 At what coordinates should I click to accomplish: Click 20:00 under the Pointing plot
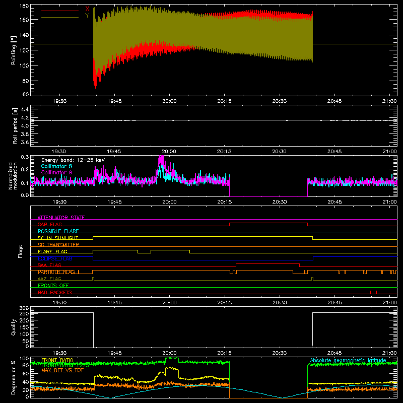pos(169,101)
